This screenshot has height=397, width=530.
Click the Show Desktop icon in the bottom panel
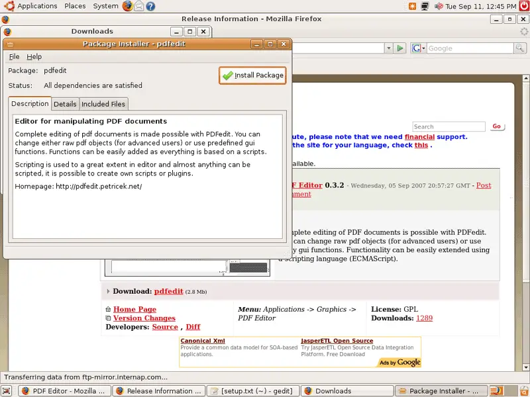click(7, 391)
